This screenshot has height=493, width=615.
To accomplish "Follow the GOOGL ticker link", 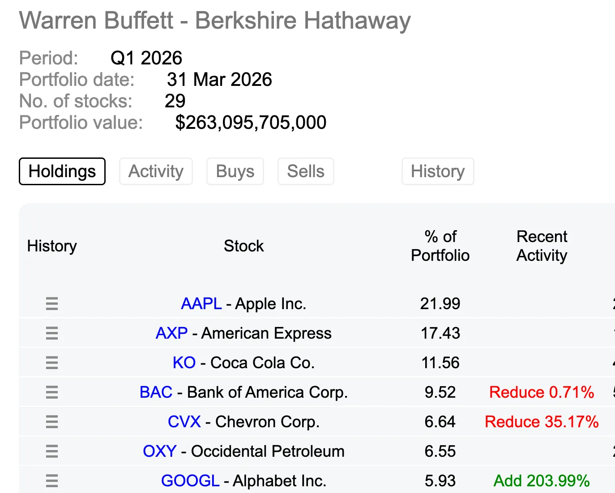I will tap(190, 481).
